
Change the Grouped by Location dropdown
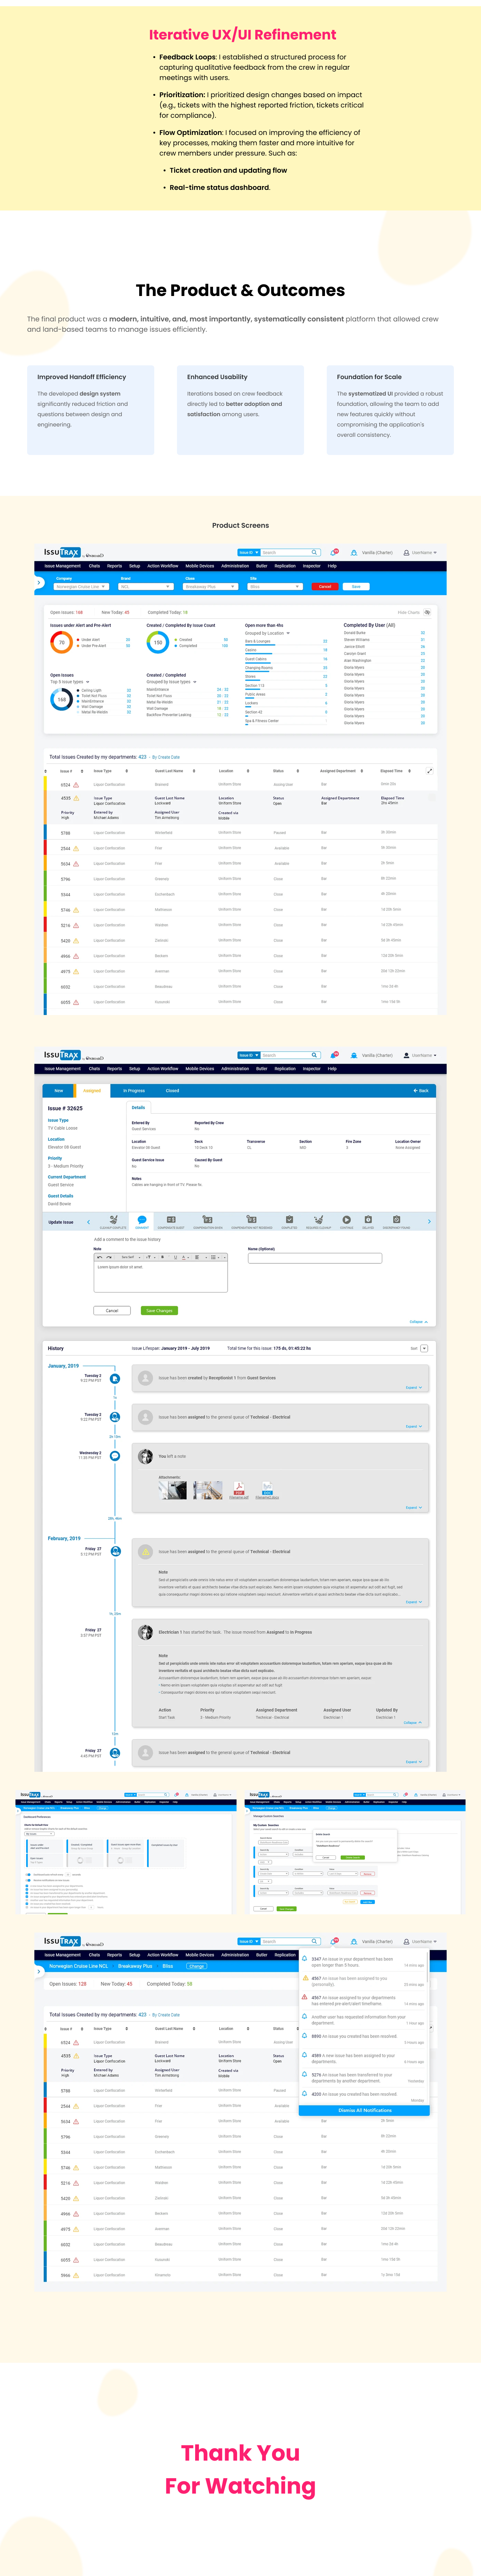(x=268, y=633)
